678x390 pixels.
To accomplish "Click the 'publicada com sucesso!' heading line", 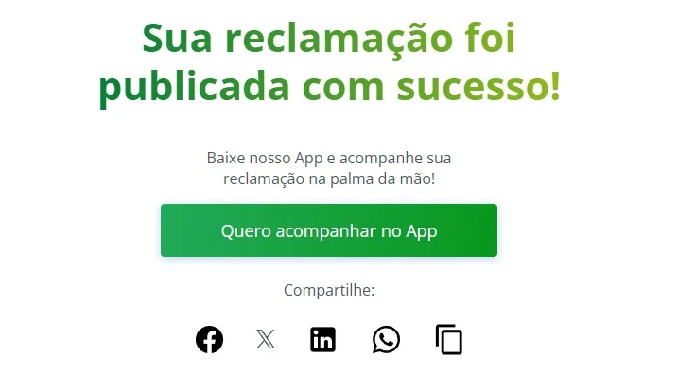I will pyautogui.click(x=329, y=86).
